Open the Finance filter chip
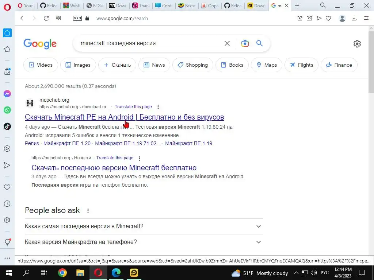Viewport: 374px width, 280px height. tap(339, 65)
